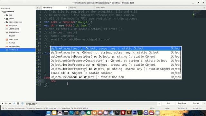The image size is (206, 116).
Task: Open the mail app in dock
Action: click(54, 113)
